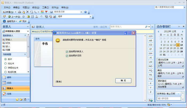The image size is (187, 108).
Task: Click the 搜索 联系人 search field
Action: pos(127,27)
